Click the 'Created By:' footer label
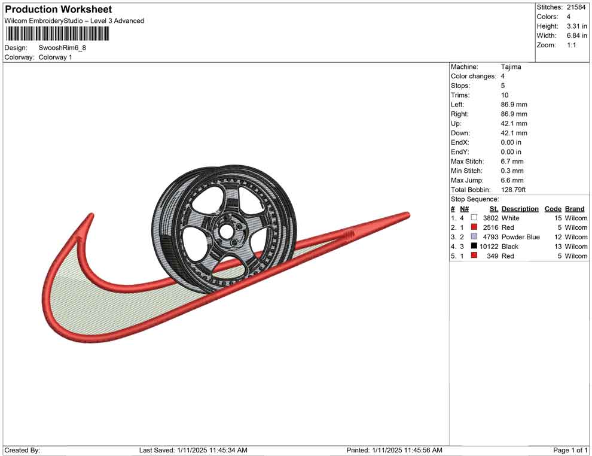The height and width of the screenshot is (456, 592). [x=22, y=450]
